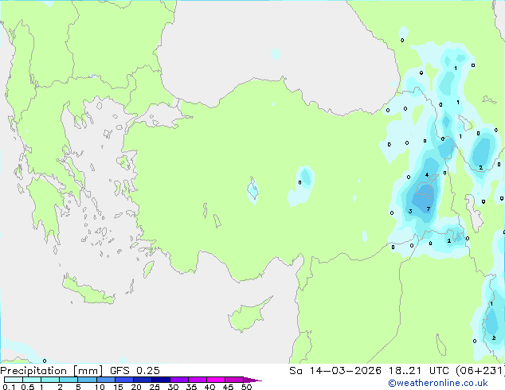The width and height of the screenshot is (505, 390).
Task: Pick the 25–30 mm navy legend swatch
Action: (160, 380)
